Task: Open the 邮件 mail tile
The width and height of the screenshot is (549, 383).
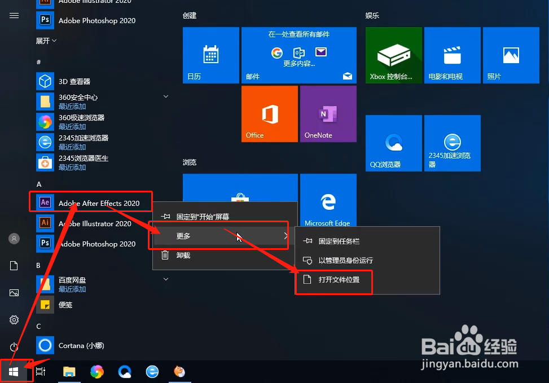Action: (x=299, y=55)
